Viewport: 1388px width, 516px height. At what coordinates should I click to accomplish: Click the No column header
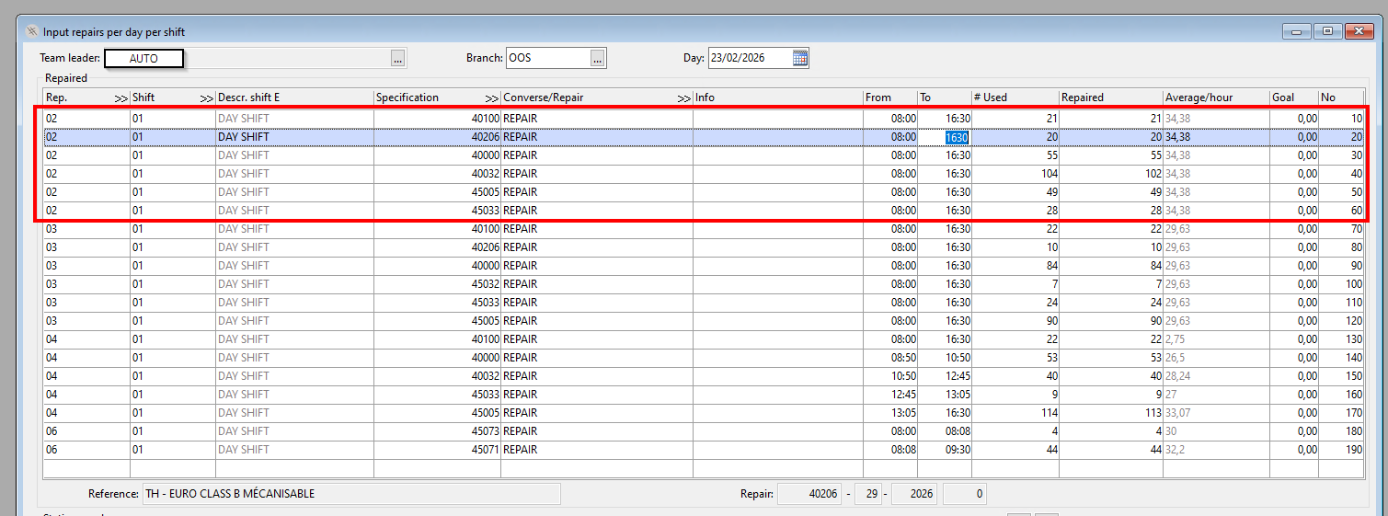[x=1341, y=97]
